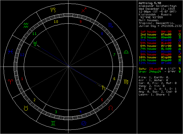
Task: Click the yellow Virgo glyph on the ring
Action: pyautogui.click(x=126, y=82)
